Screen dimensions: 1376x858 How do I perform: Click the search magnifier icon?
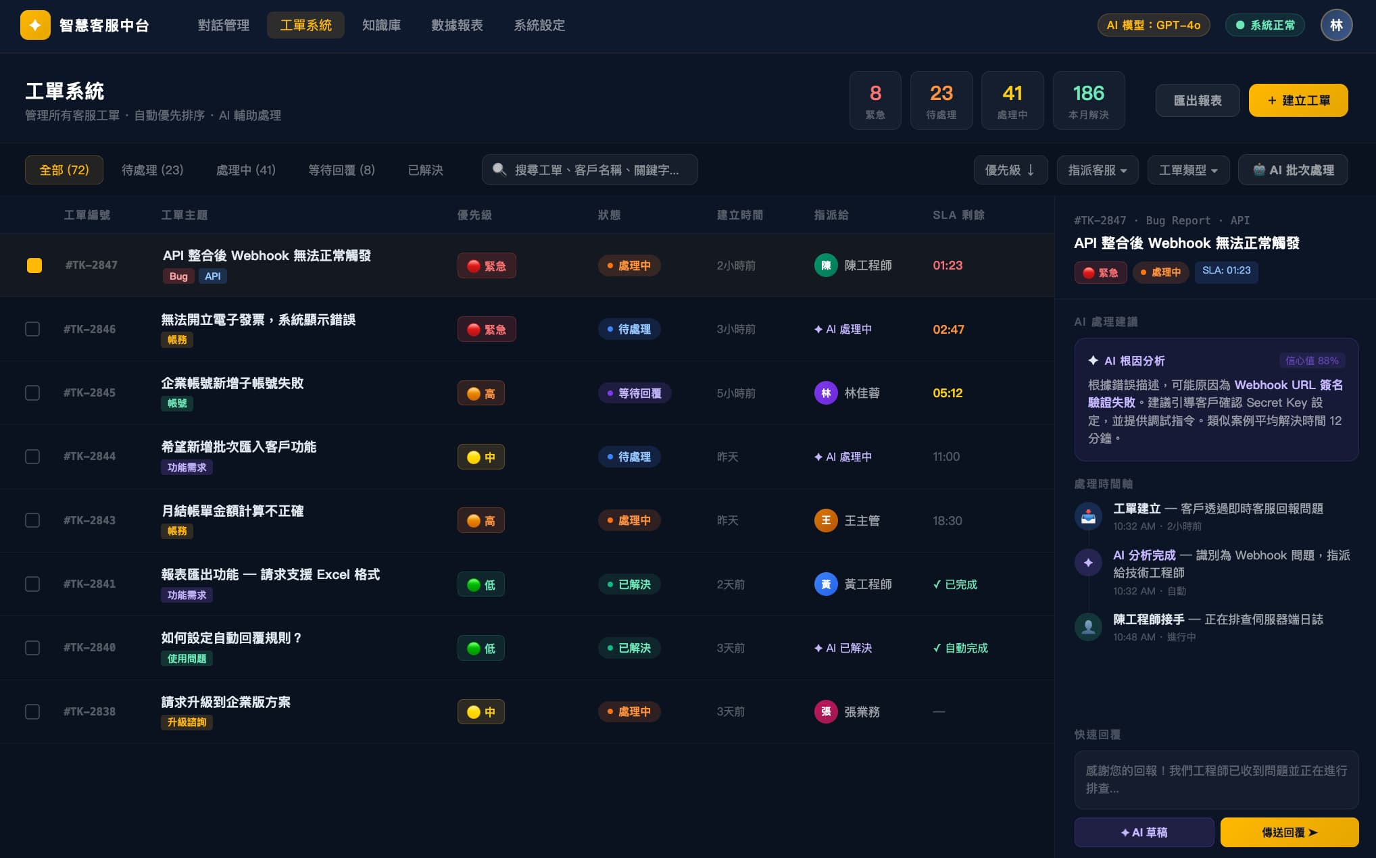pos(499,170)
